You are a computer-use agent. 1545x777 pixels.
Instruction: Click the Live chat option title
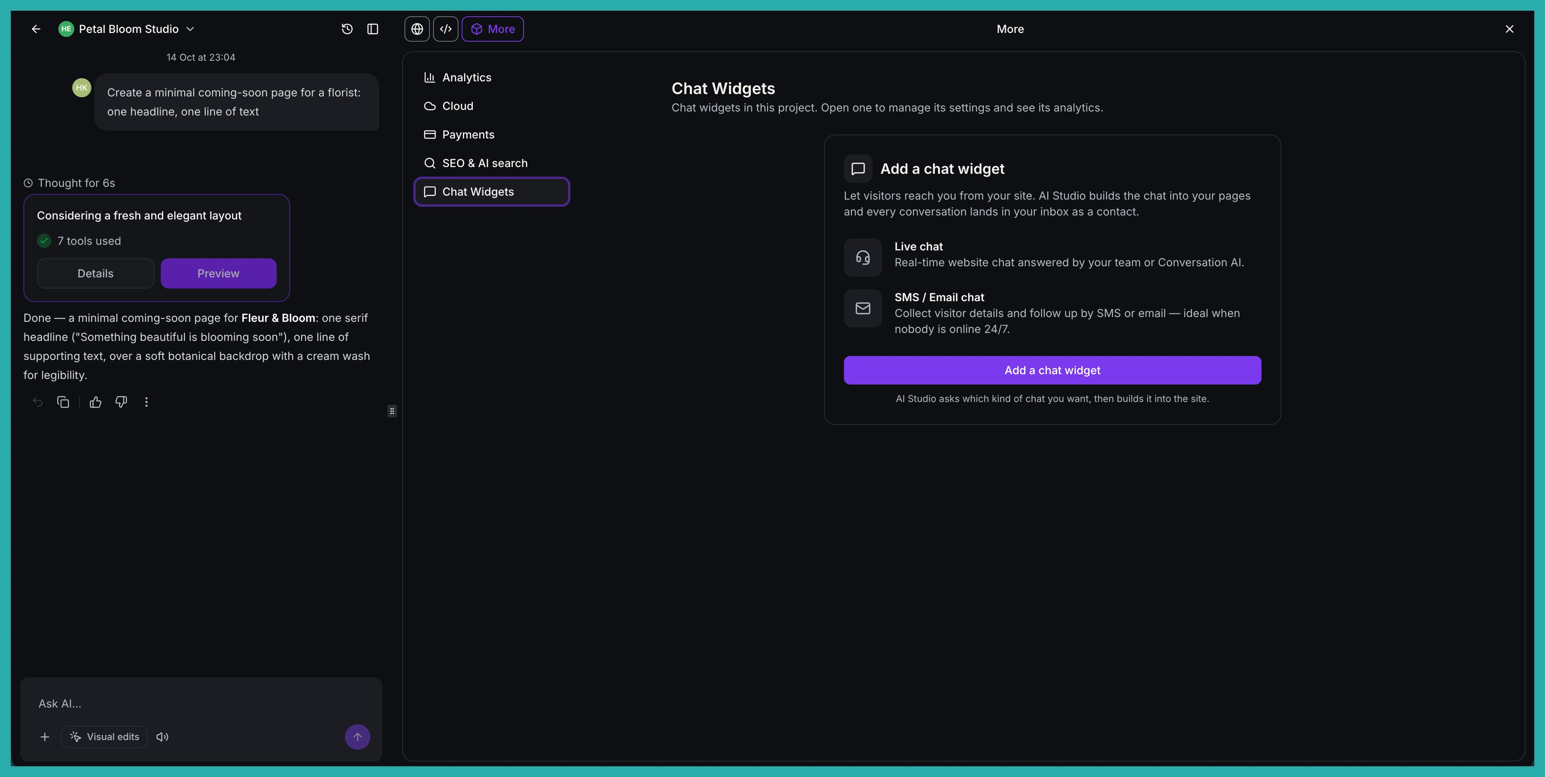[918, 246]
